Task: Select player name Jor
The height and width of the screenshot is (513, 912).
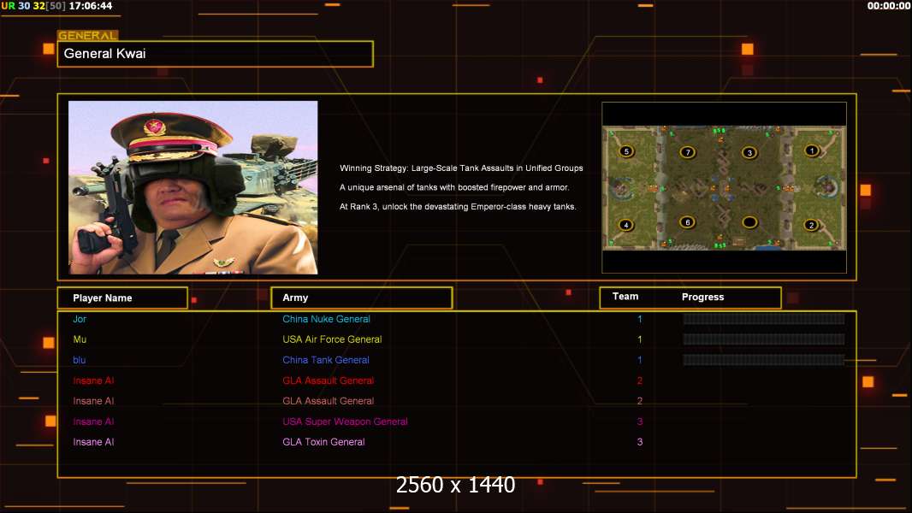Action: pos(80,319)
